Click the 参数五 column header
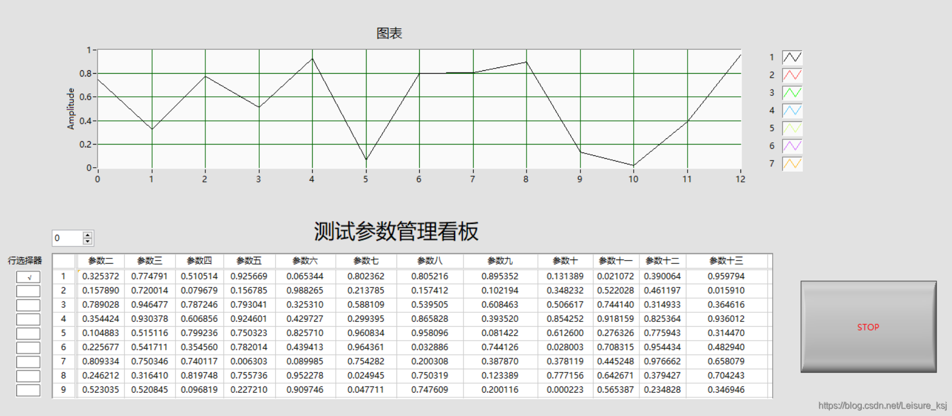This screenshot has width=952, height=416. pos(249,261)
